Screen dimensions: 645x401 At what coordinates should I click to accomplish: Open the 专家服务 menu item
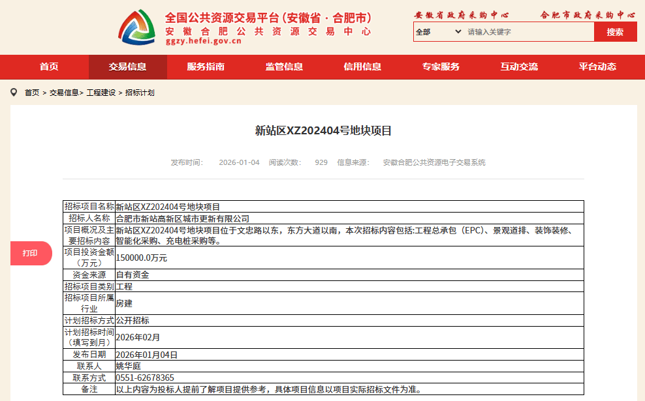(441, 67)
